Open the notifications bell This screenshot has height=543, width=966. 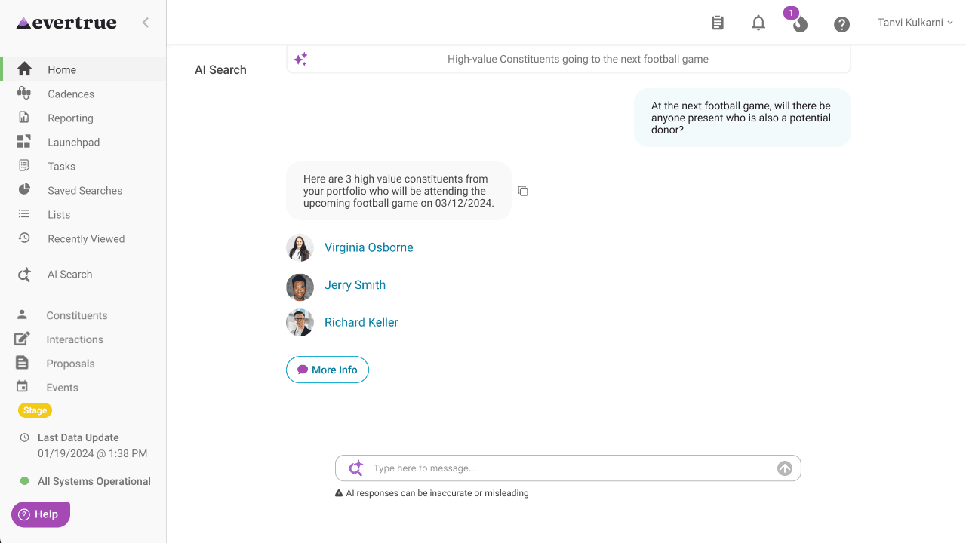[x=758, y=23]
